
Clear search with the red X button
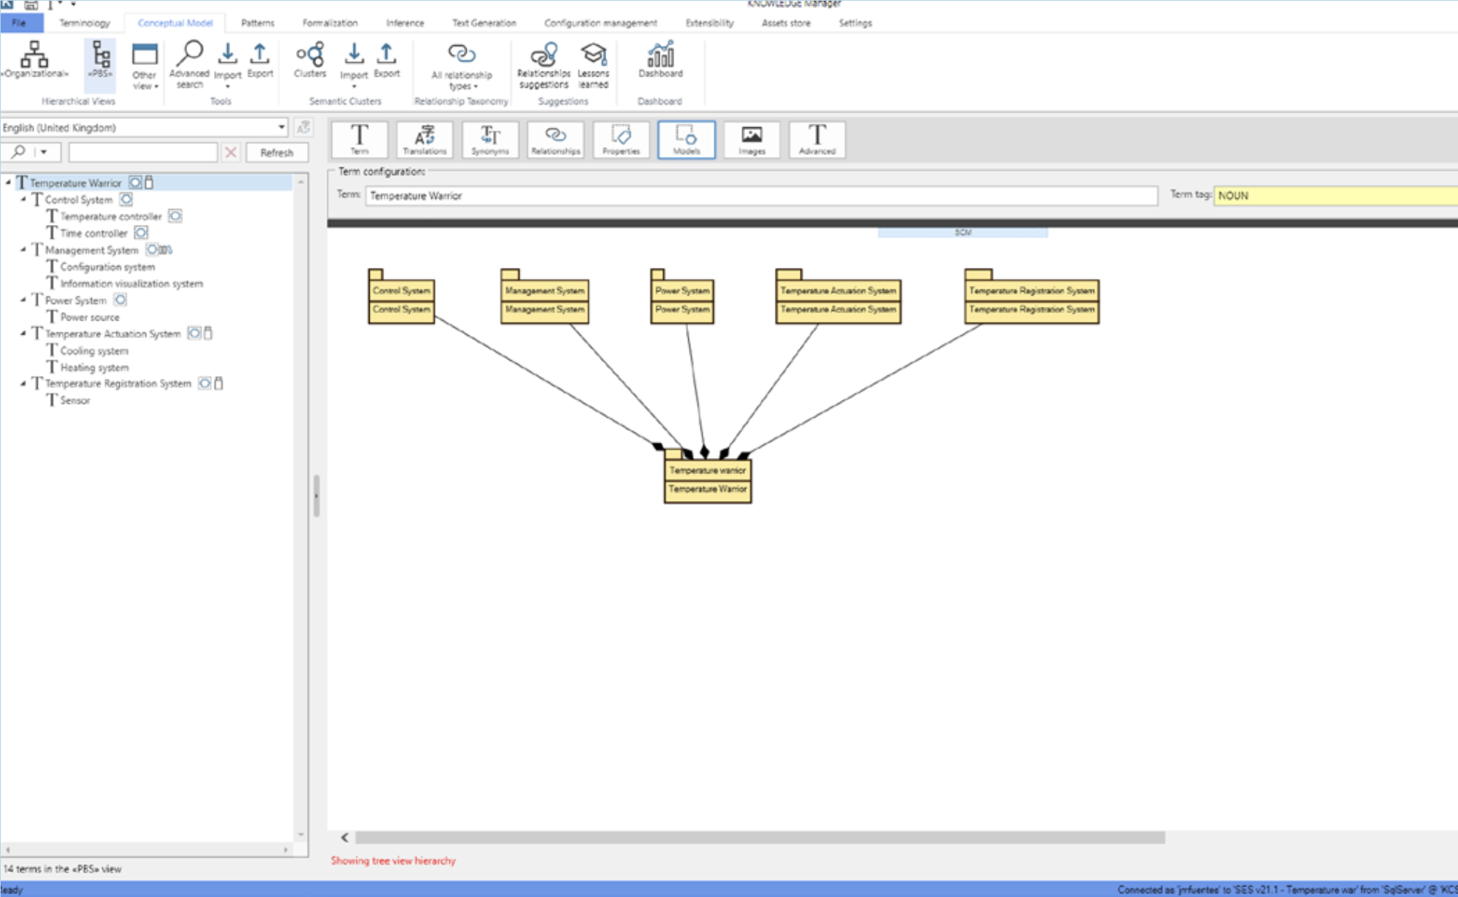click(x=231, y=153)
